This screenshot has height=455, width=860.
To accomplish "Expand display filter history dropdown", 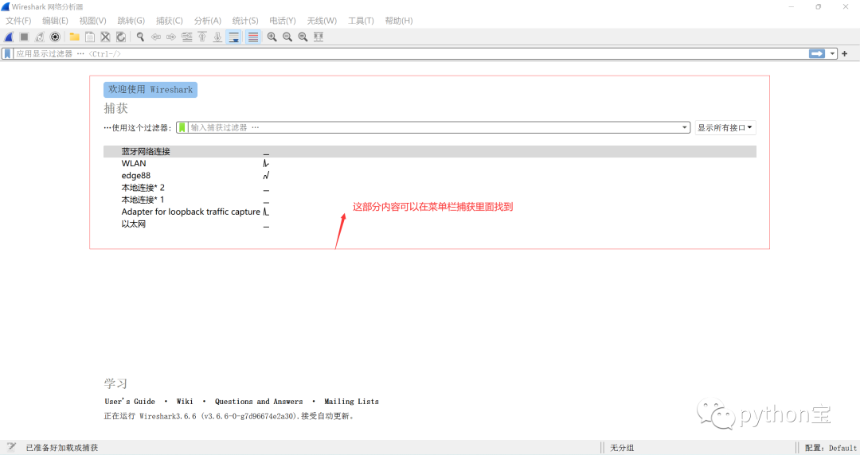I will pos(833,54).
